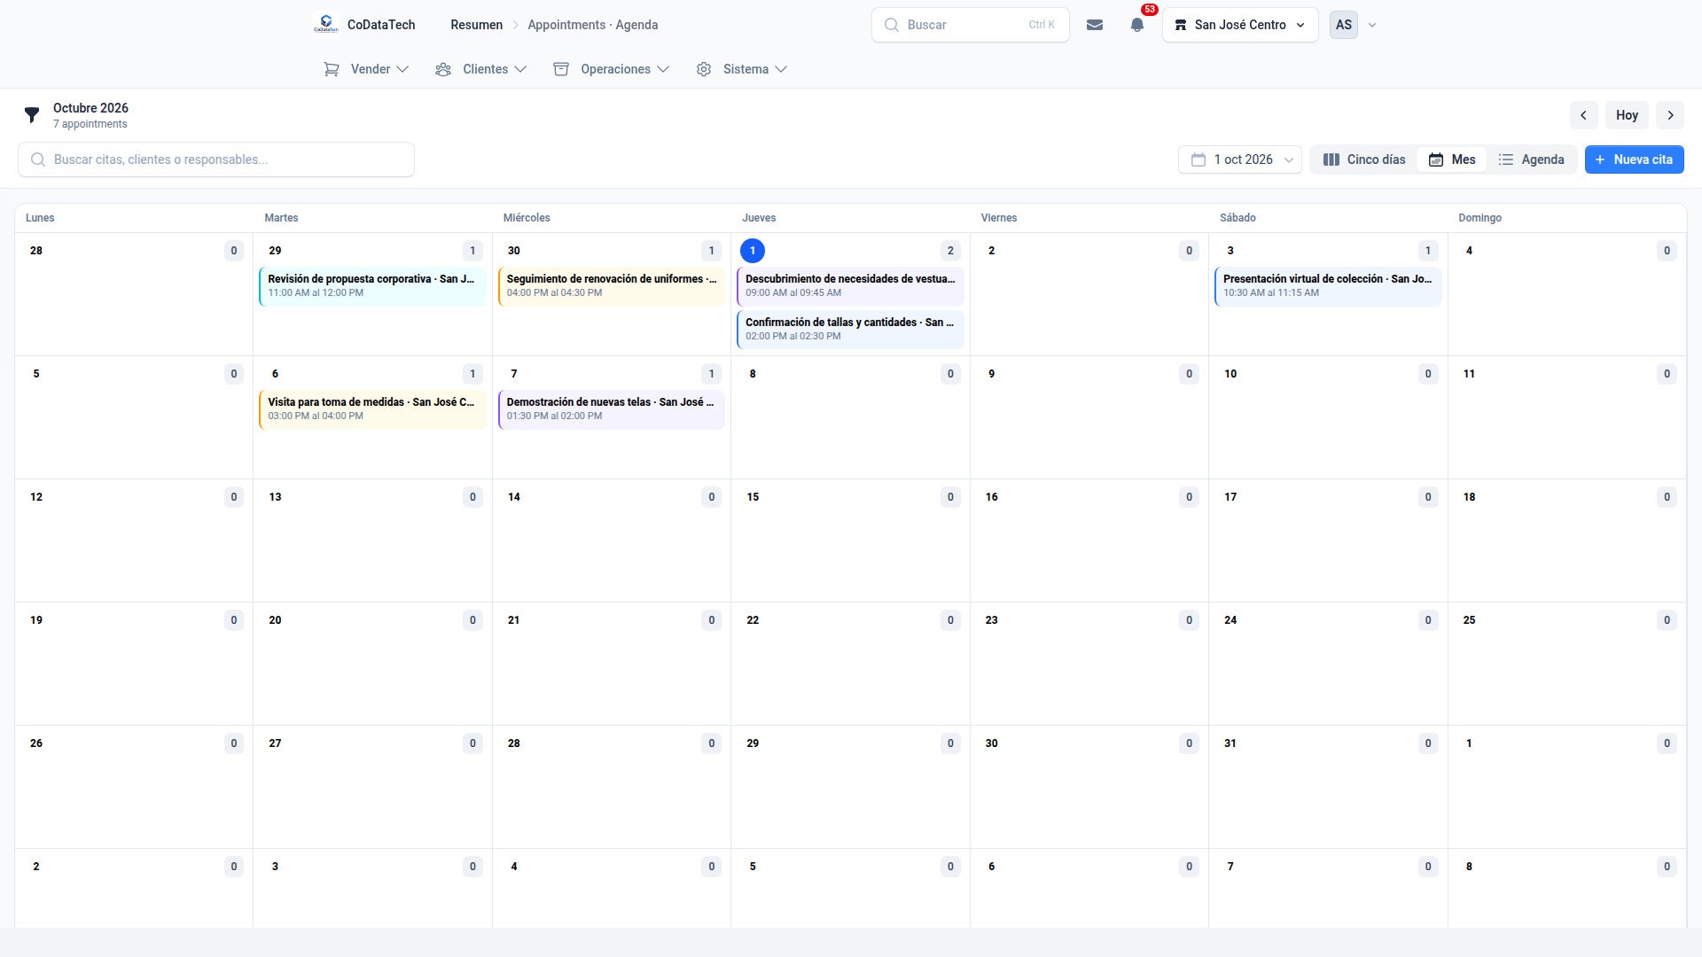Expand the Operaciones menu
1702x957 pixels.
click(x=612, y=69)
